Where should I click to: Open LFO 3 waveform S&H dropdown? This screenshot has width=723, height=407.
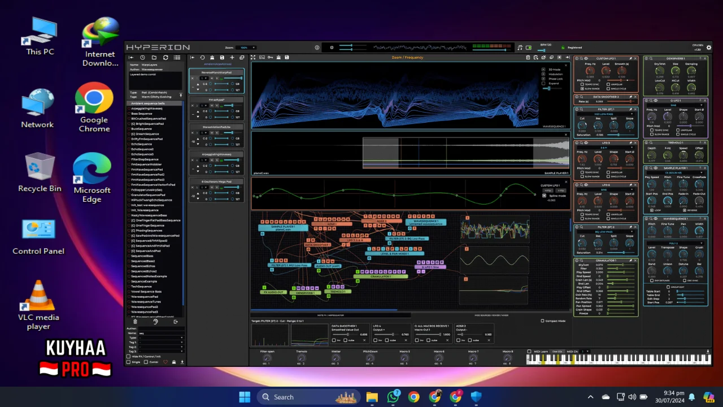[x=606, y=148]
